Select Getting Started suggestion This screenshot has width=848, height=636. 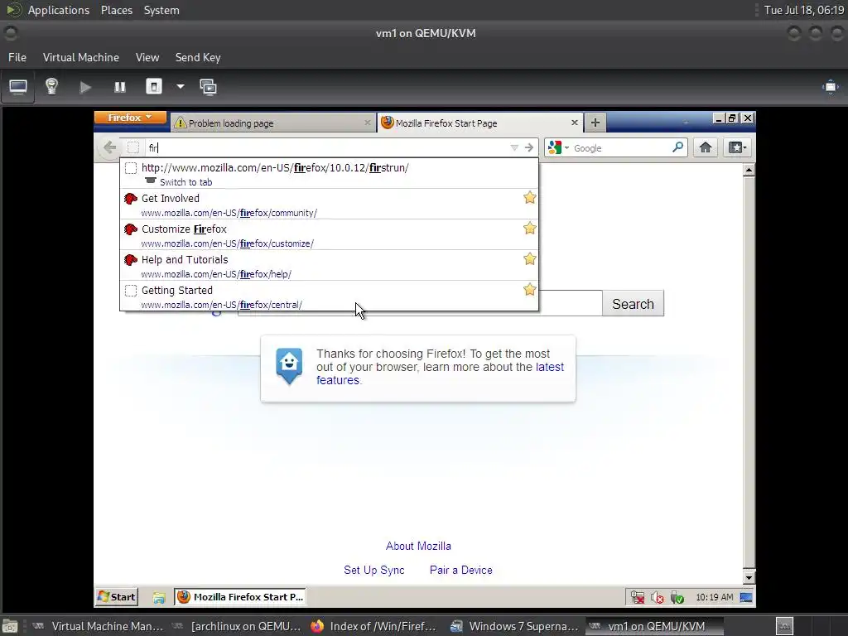tap(329, 296)
